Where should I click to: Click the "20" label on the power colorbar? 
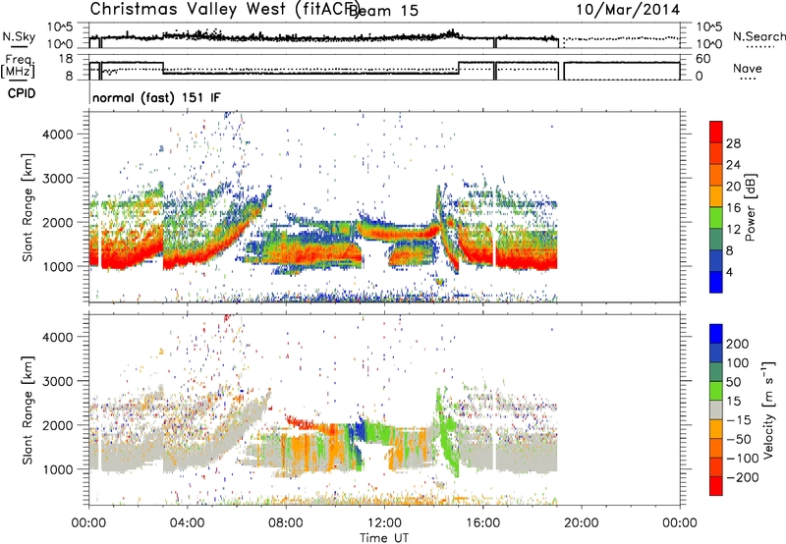(733, 187)
